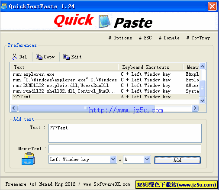Screen dimensions: 219x190
Task: Click the QuickTextPaste title bar icon
Action: coord(4,6)
